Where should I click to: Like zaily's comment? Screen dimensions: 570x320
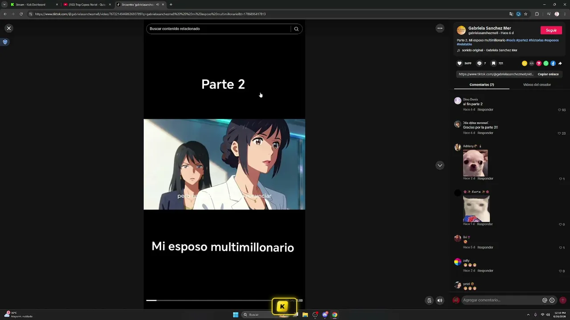coord(561,271)
